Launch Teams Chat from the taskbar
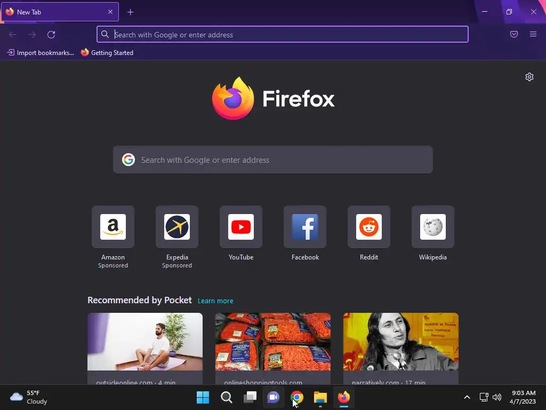 [x=274, y=397]
